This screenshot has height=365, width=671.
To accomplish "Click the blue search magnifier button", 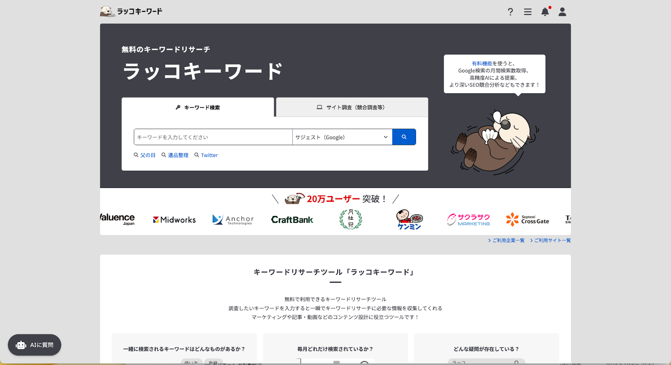I will pos(404,137).
